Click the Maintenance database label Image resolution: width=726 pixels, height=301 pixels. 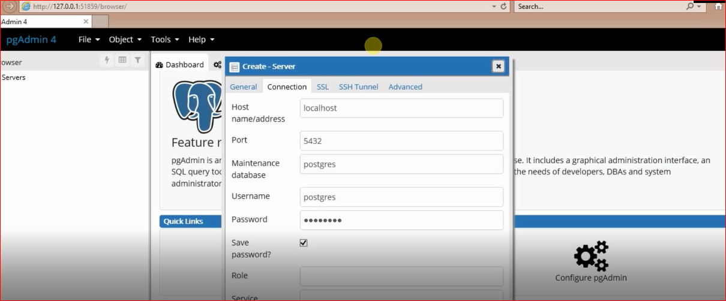pyautogui.click(x=256, y=169)
